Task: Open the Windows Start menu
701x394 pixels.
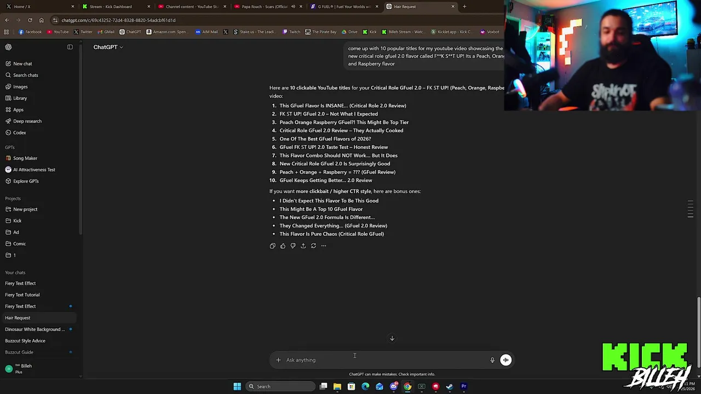Action: (237, 386)
